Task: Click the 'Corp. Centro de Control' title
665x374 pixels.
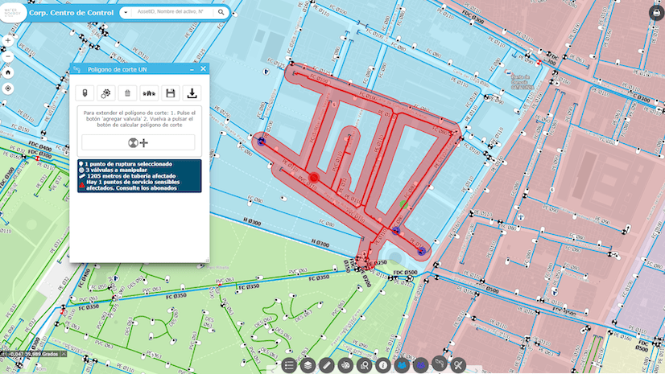Action: pos(71,13)
